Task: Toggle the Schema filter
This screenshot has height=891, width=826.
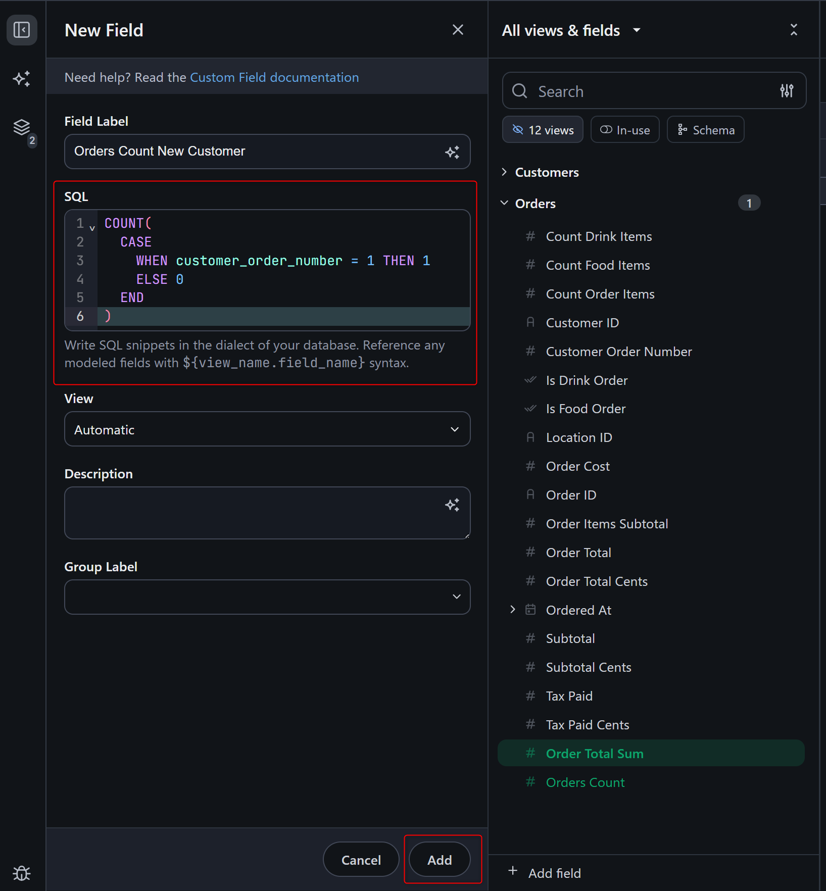Action: point(705,130)
